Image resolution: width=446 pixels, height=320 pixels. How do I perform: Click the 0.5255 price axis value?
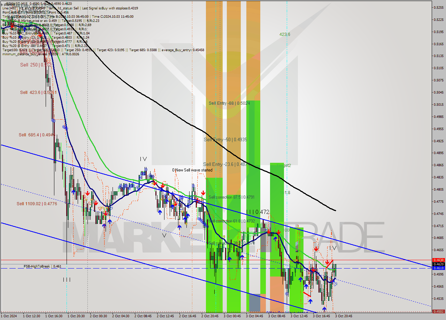pos(438,7)
